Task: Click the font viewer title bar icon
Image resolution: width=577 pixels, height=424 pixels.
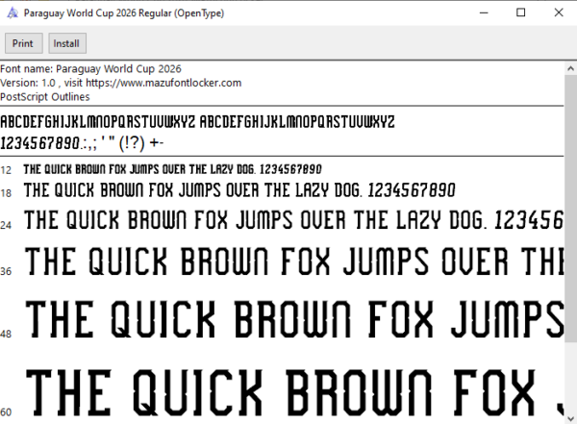Action: [13, 13]
